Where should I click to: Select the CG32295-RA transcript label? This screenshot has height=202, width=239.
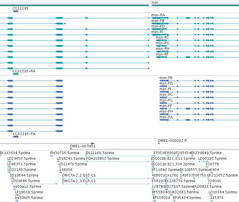[24, 71]
